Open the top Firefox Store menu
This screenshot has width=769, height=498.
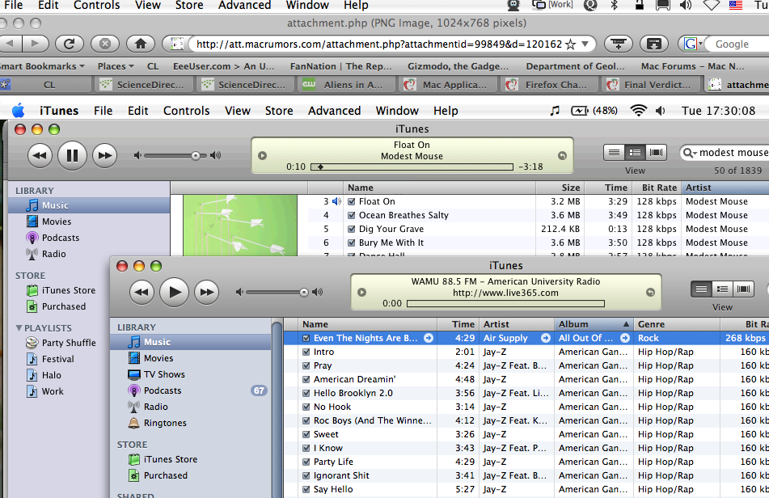coord(189,6)
